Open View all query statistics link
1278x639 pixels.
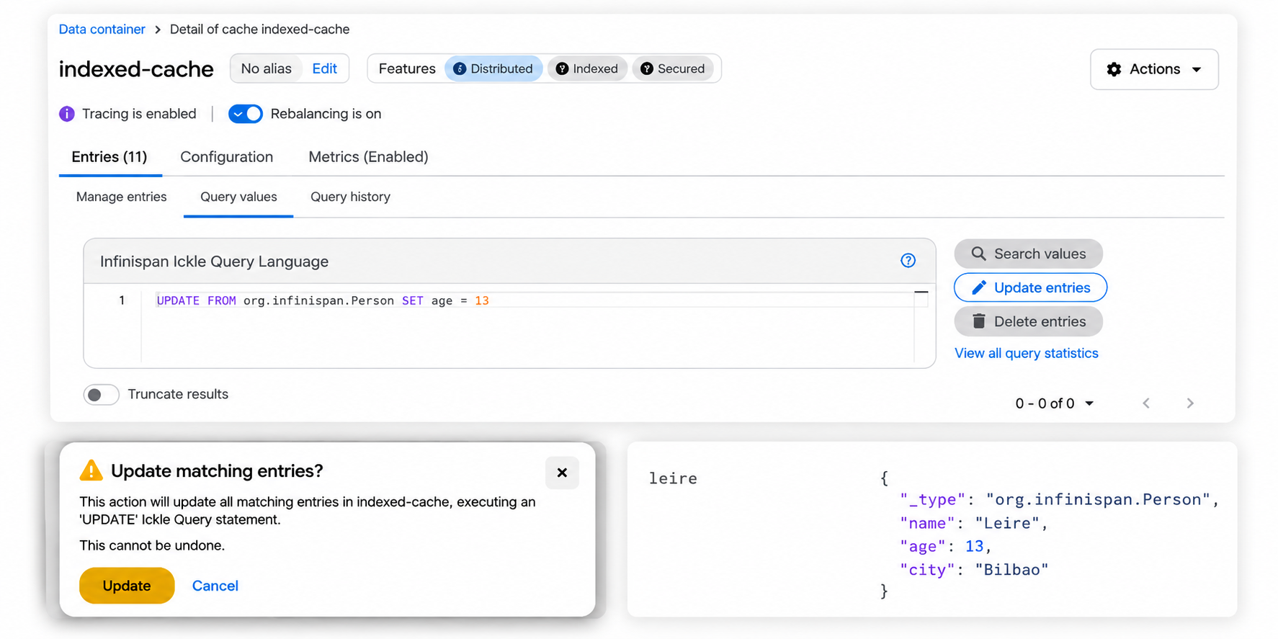click(x=1026, y=353)
